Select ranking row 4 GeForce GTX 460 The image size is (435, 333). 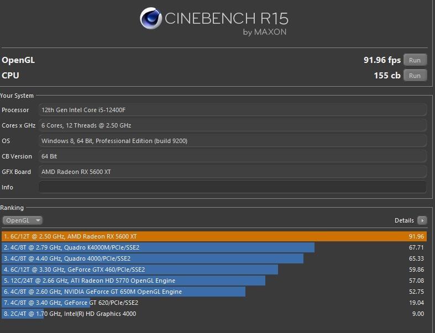[x=214, y=269]
